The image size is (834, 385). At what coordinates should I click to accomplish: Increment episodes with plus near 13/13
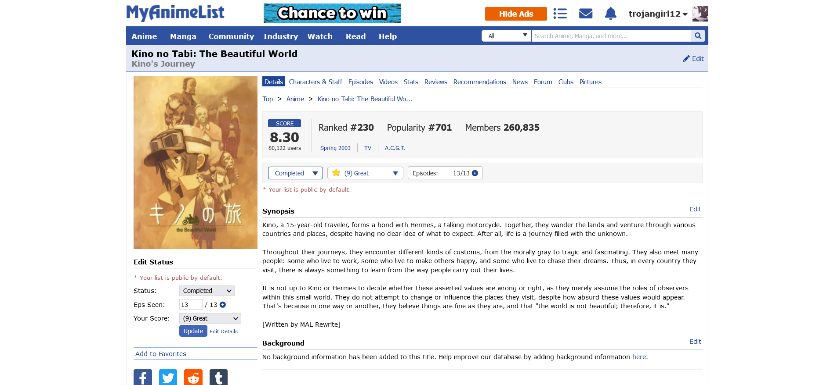[x=475, y=173]
